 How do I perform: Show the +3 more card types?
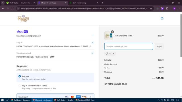[90, 97]
